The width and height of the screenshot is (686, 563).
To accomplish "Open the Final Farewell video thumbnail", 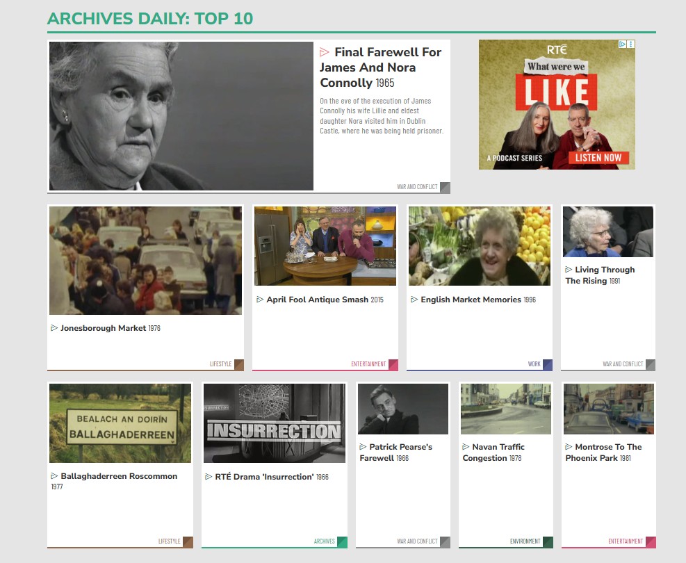I will [x=182, y=115].
